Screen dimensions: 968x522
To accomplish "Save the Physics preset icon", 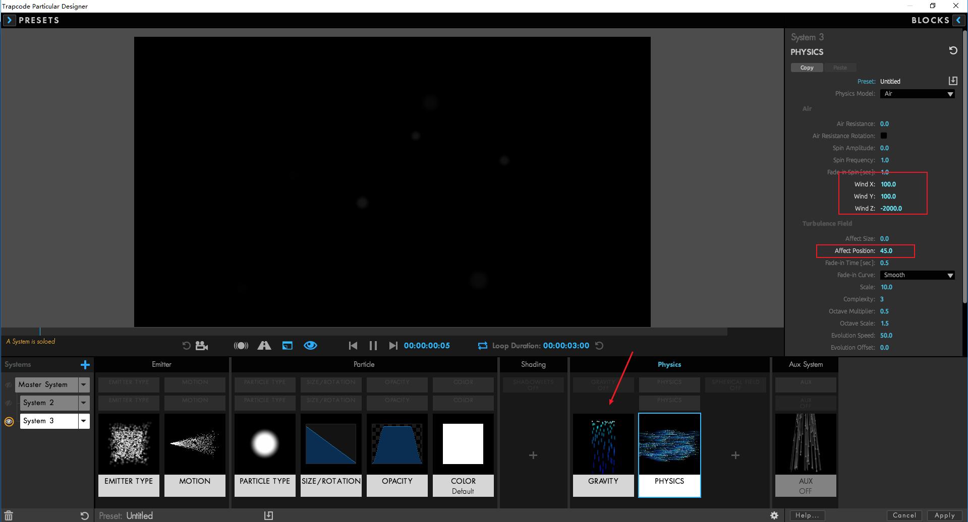I will click(x=953, y=81).
